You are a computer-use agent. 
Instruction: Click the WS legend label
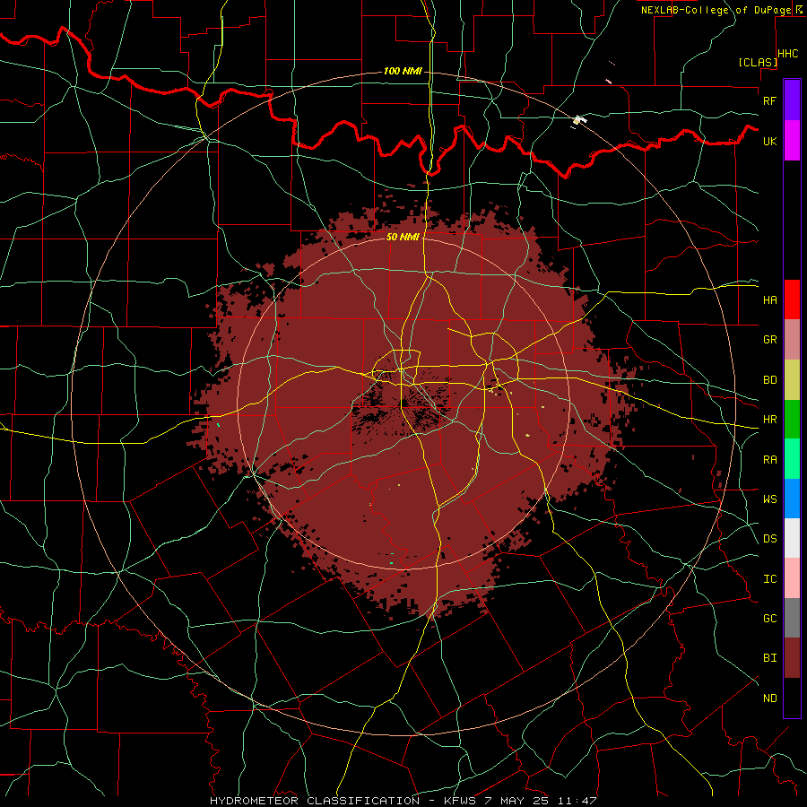tap(769, 499)
